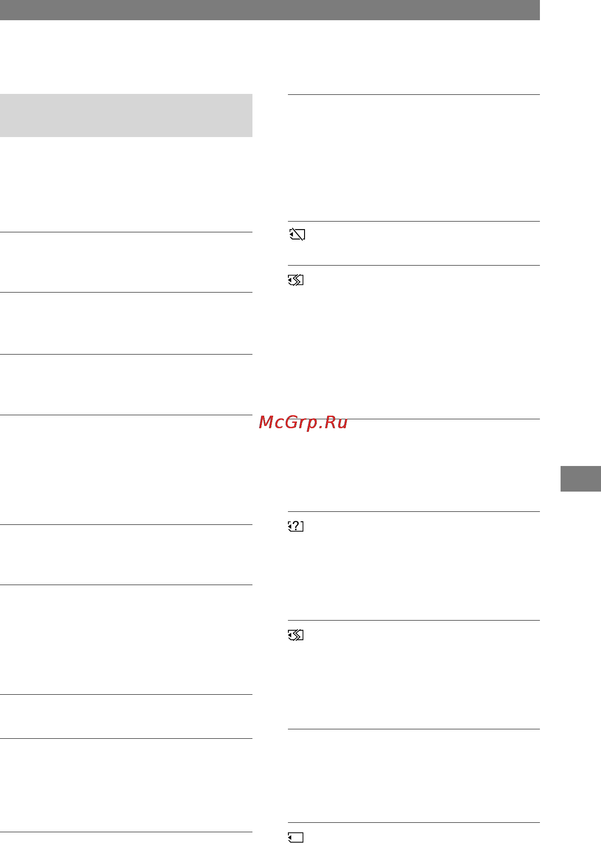Screen dimensions: 601x843
Task: Click the broken memory card icon under the crossed-out card
Action: [x=296, y=280]
